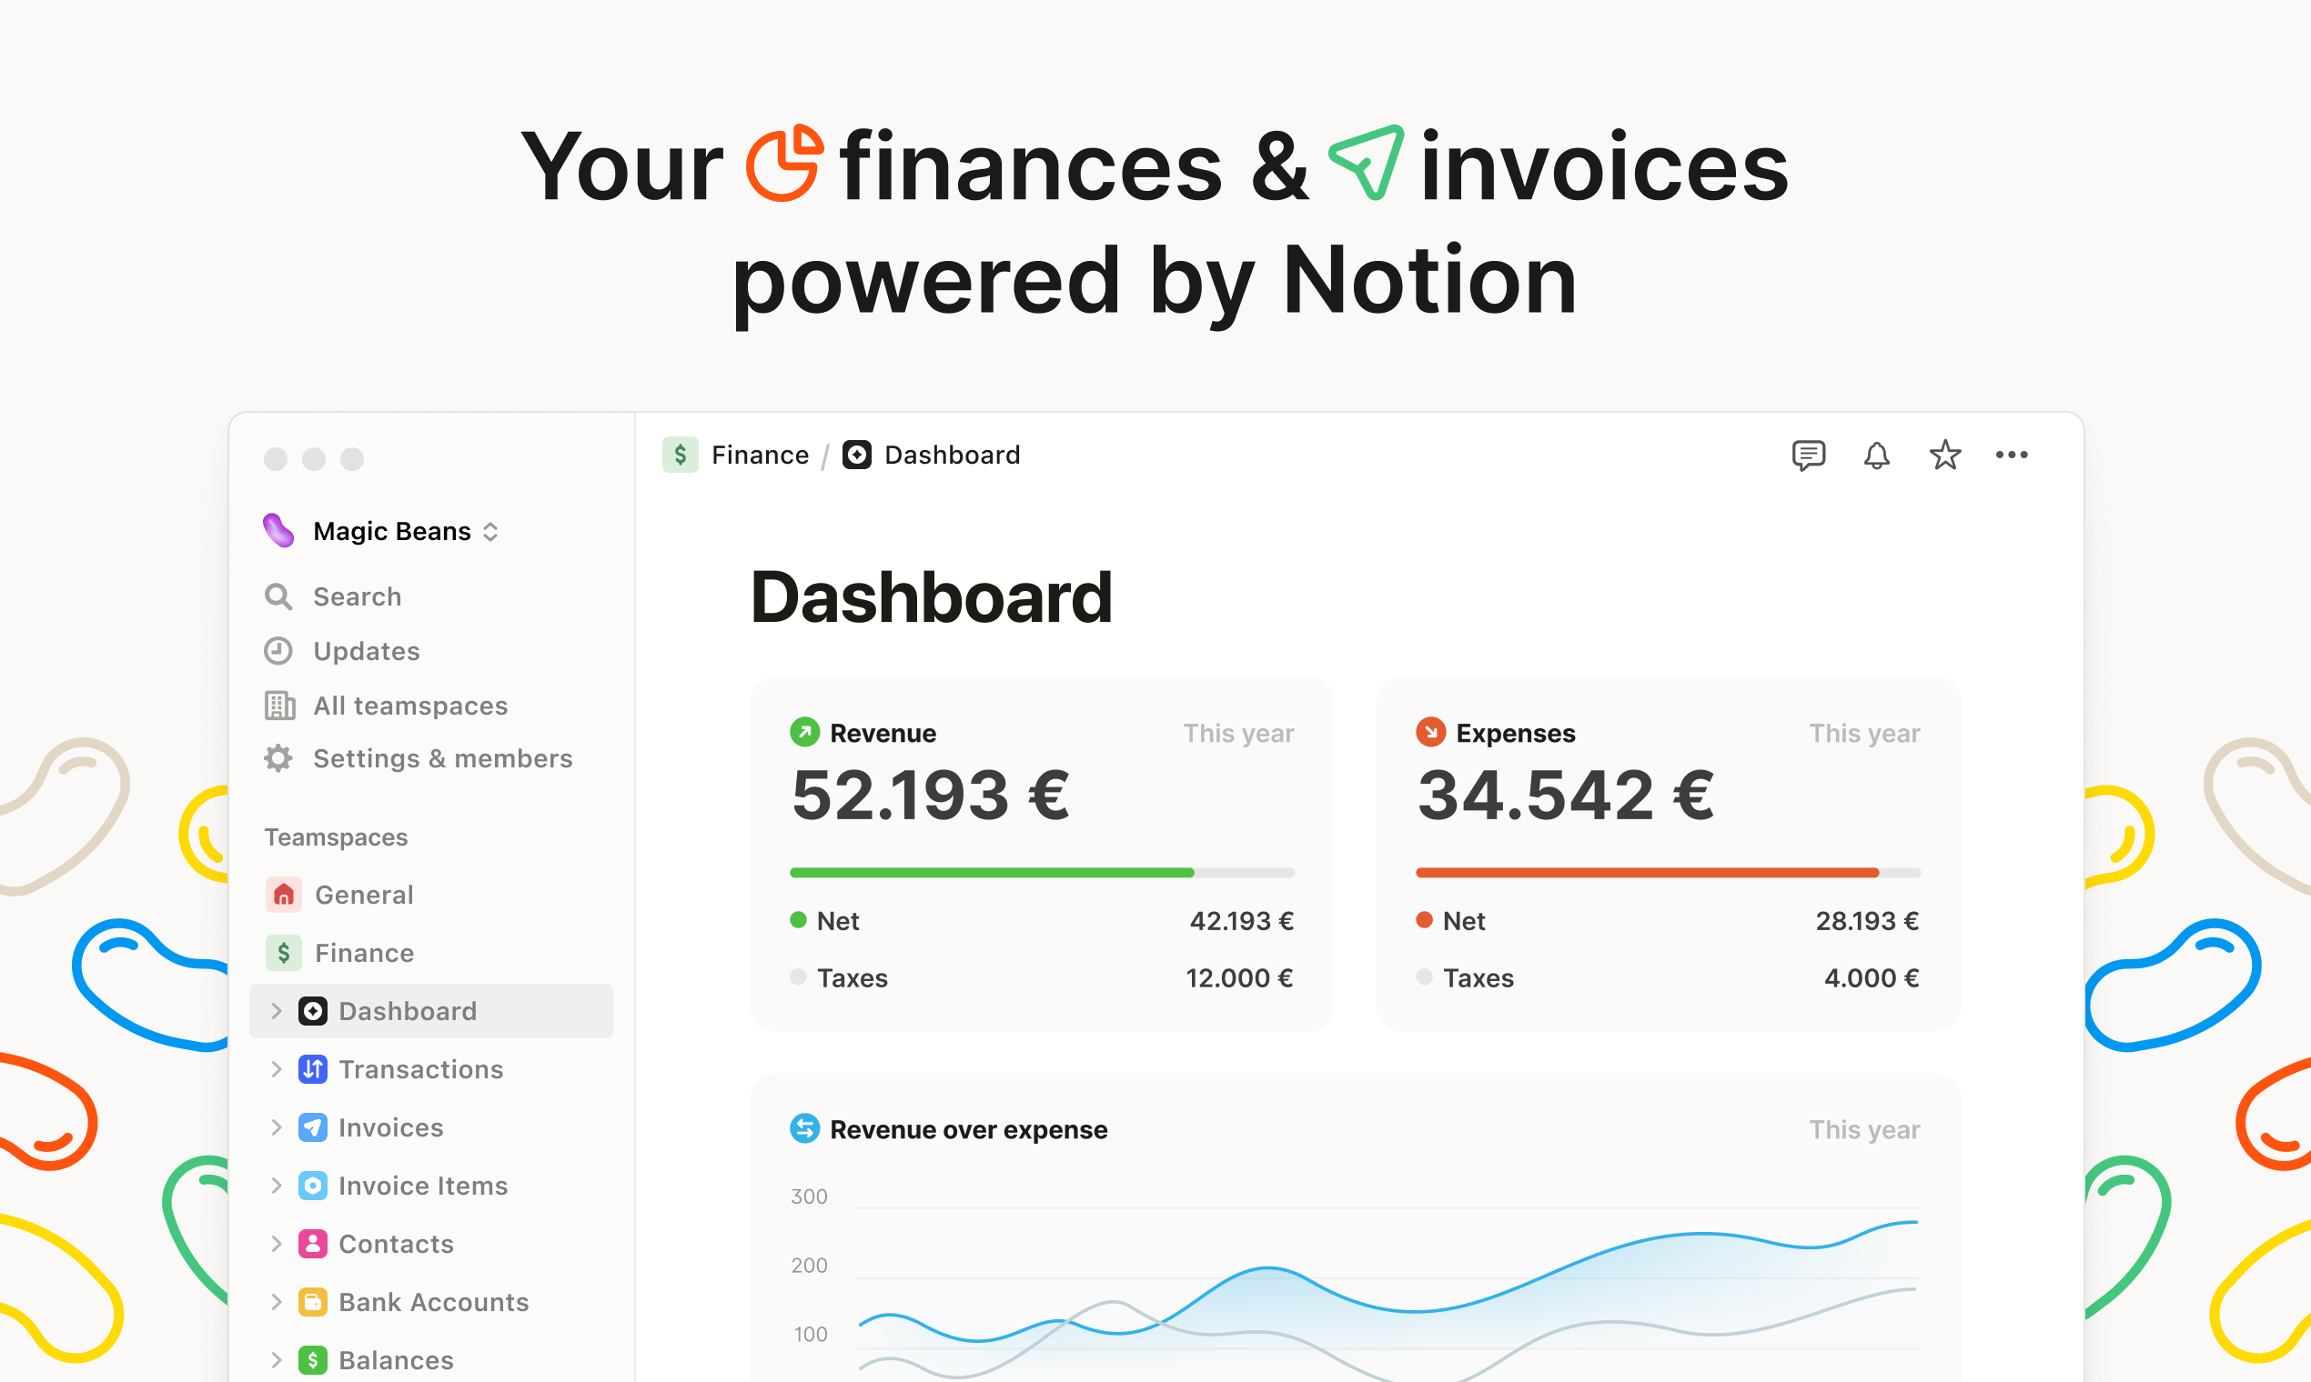Click the Search button in sidebar
The width and height of the screenshot is (2311, 1382).
tap(342, 596)
